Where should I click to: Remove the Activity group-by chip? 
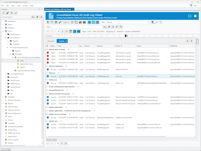(x=66, y=41)
